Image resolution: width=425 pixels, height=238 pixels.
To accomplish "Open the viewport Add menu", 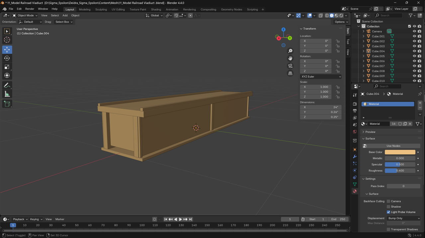I will (x=65, y=16).
